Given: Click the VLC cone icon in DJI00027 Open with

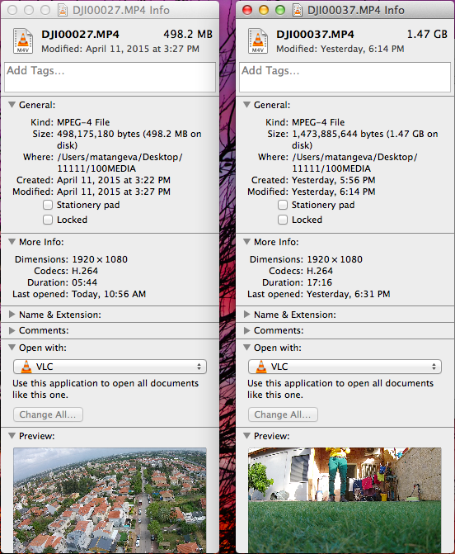Looking at the screenshot, I should point(26,367).
